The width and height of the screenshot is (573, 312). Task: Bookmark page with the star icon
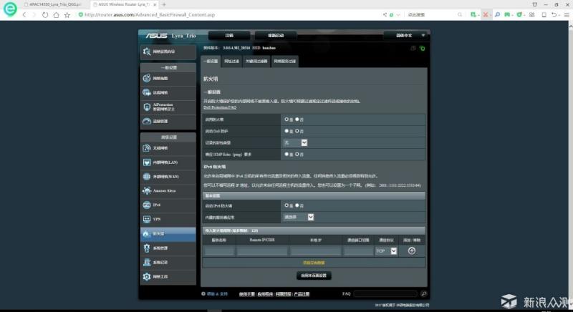[67, 15]
